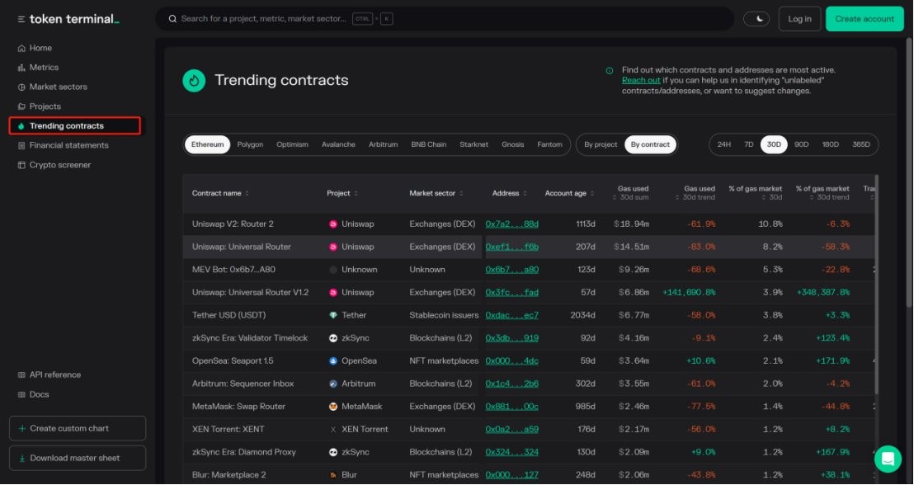Screen dimensions: 914x485
Task: Sort by Market sector column
Action: [x=436, y=194]
